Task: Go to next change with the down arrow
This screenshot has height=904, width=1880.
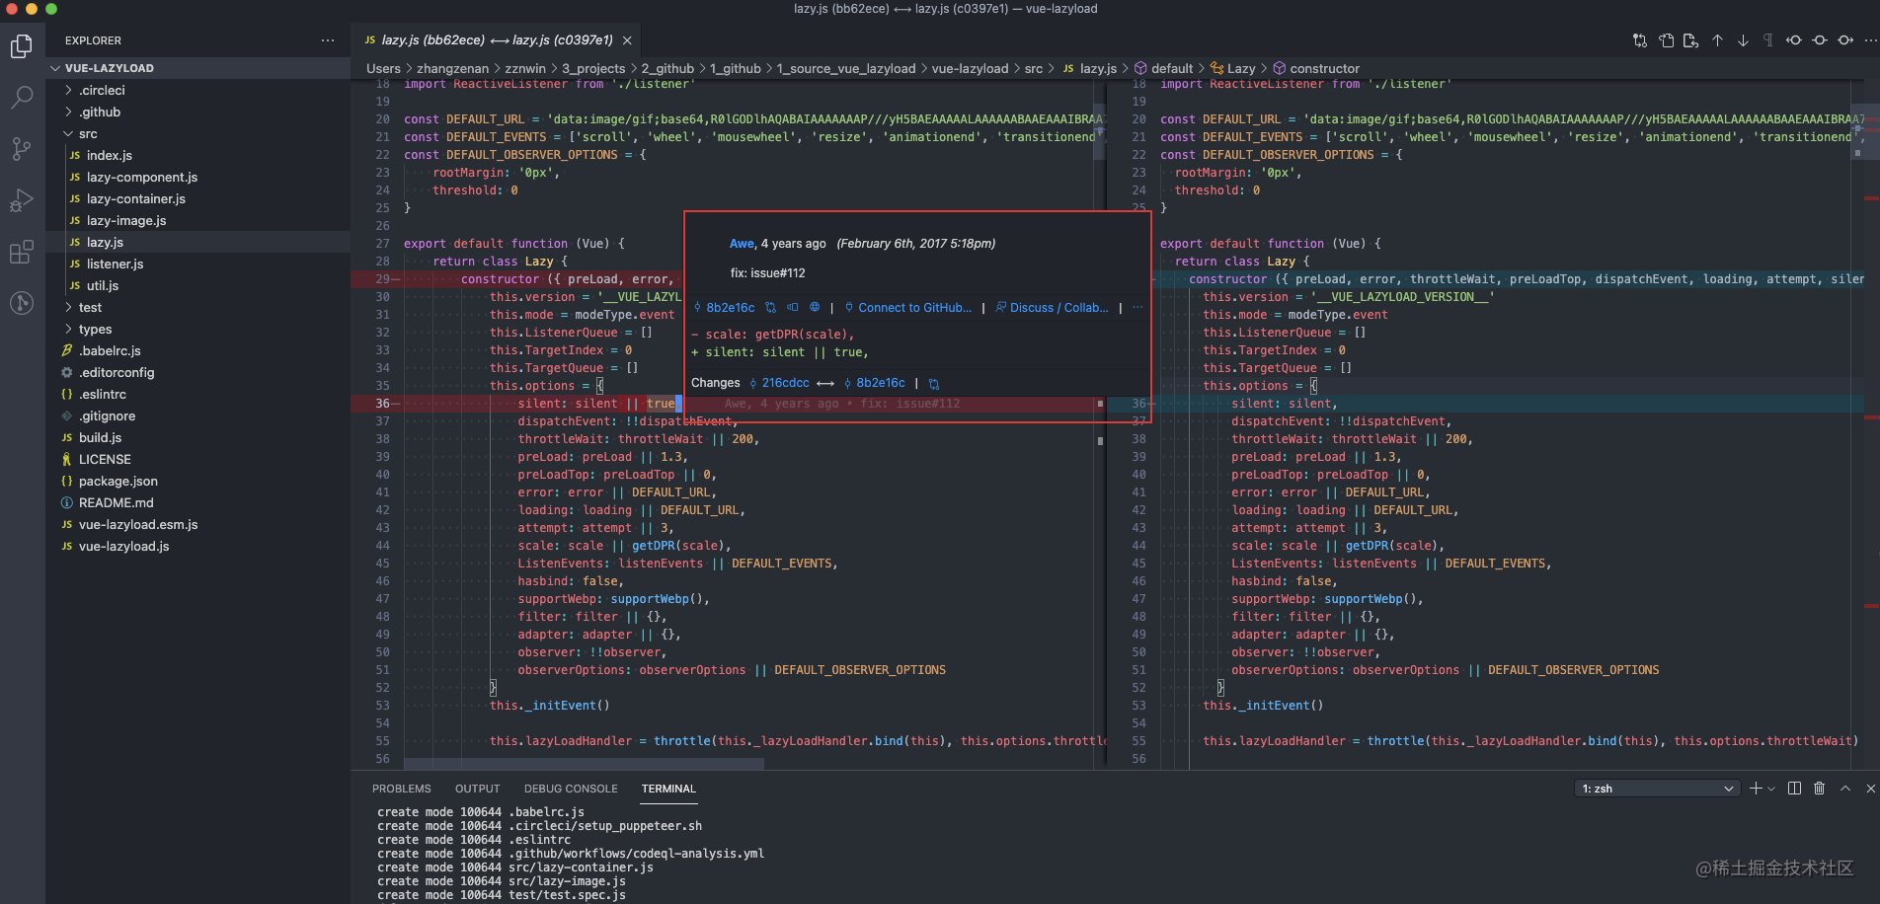Action: 1743,40
